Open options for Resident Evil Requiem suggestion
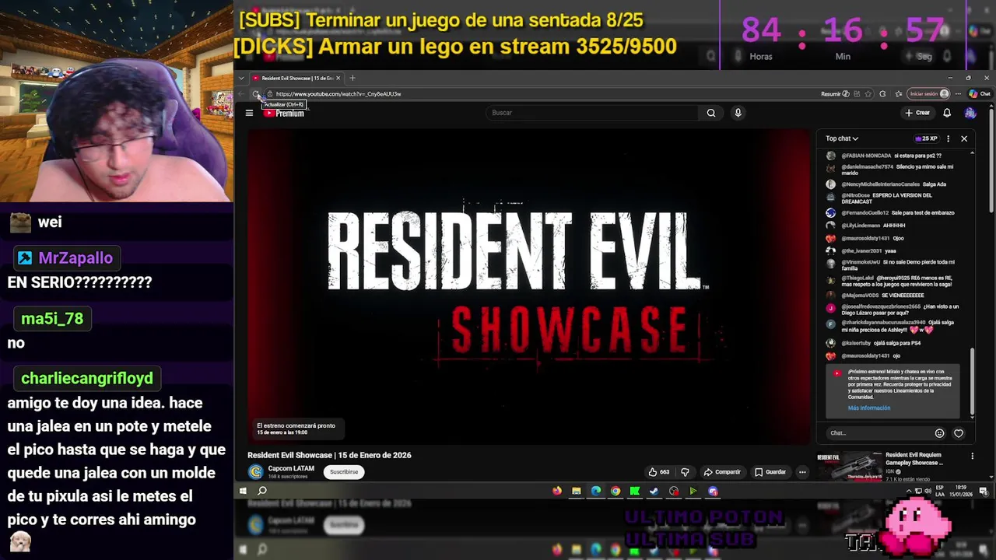This screenshot has height=560, width=996. 972,456
